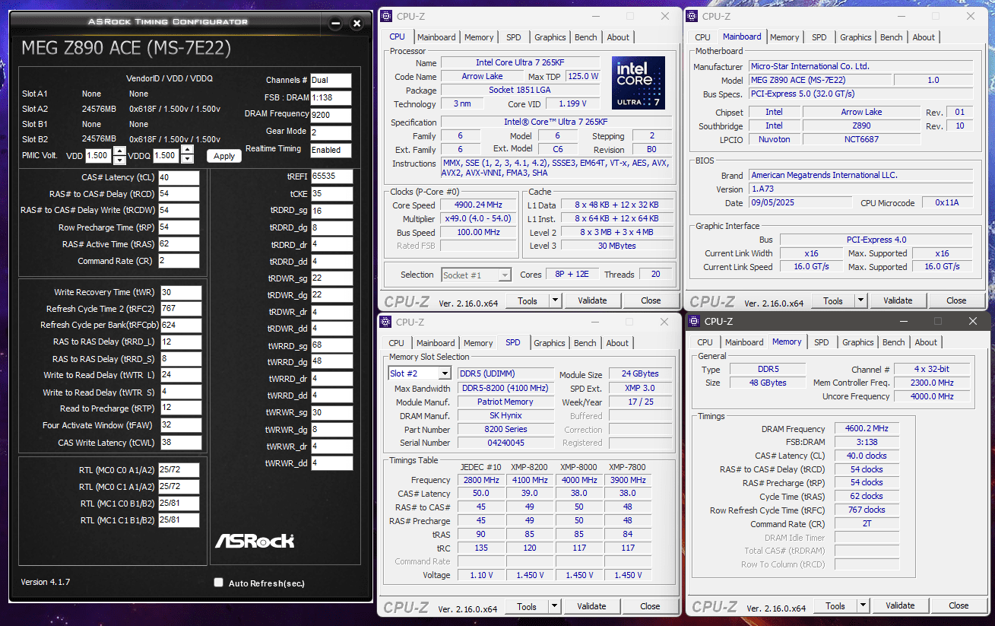Screen dimensions: 995x626
Task: Open Tools dropdown arrow in Memory window
Action: (863, 605)
